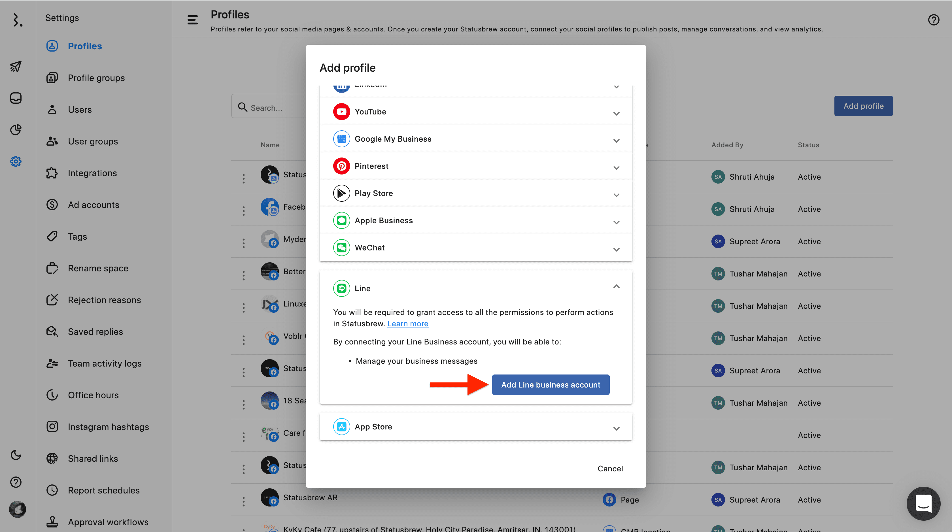The width and height of the screenshot is (952, 532).
Task: Open row options for Statusbrew AR
Action: click(x=244, y=501)
